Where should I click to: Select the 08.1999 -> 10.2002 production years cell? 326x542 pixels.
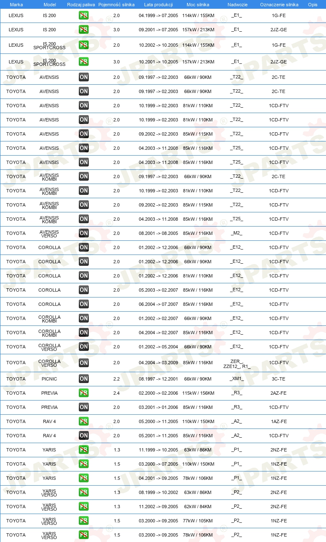[158, 492]
